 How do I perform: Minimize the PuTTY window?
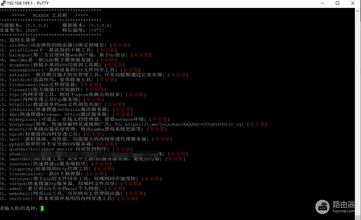click(x=322, y=3)
